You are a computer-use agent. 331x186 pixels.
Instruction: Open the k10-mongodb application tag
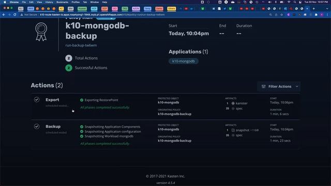click(x=183, y=61)
